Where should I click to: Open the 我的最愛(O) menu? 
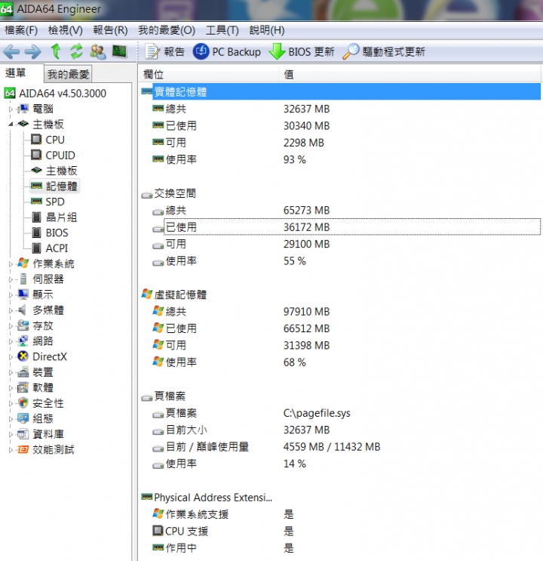[167, 30]
